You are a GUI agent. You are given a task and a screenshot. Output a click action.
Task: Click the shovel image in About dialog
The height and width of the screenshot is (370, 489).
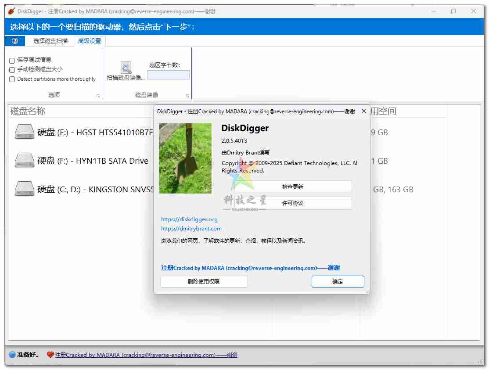pyautogui.click(x=185, y=158)
